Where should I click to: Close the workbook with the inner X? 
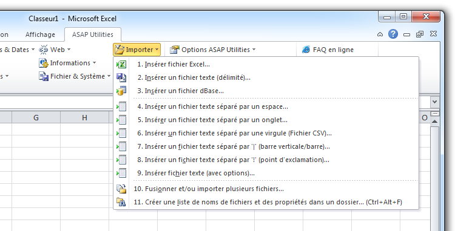433,34
